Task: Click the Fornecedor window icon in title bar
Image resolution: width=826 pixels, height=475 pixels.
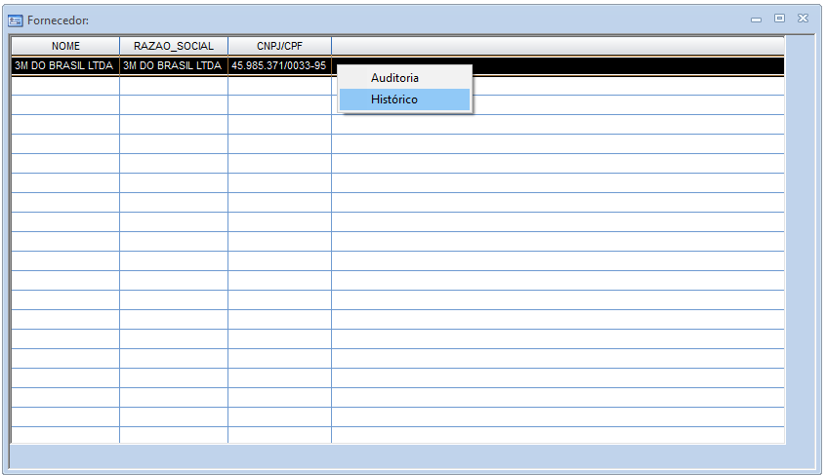Action: (x=16, y=20)
